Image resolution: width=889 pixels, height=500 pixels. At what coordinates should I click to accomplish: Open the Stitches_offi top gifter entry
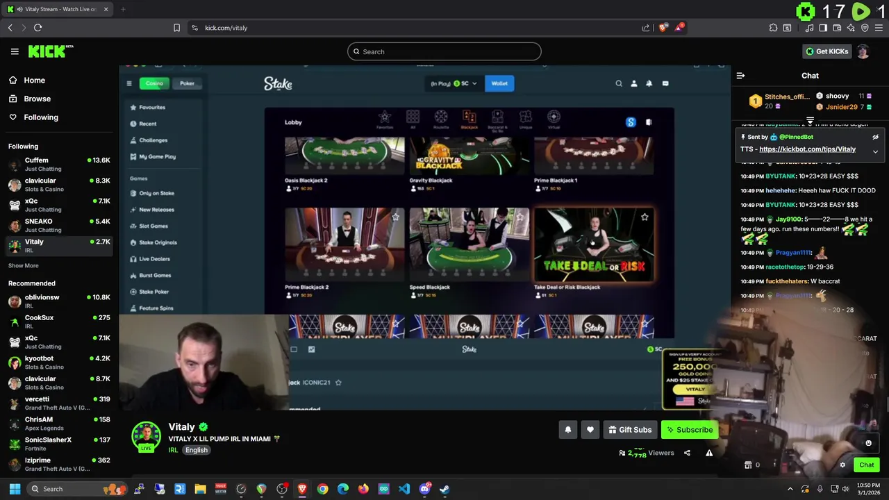pos(779,101)
